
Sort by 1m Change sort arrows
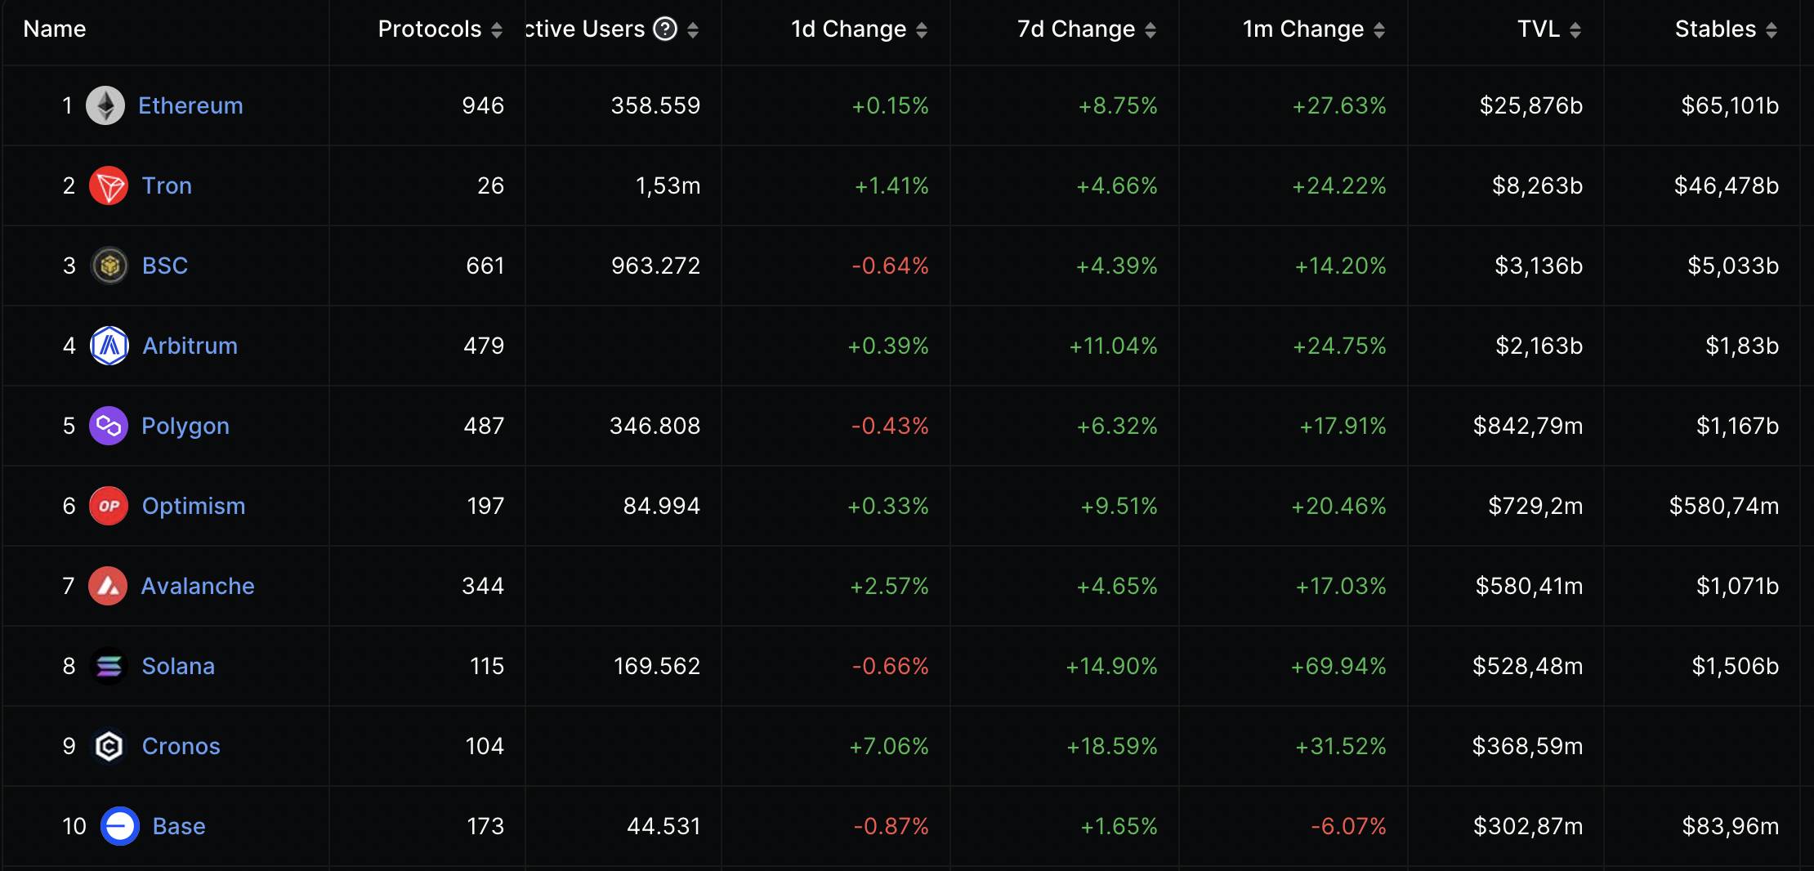[1379, 30]
